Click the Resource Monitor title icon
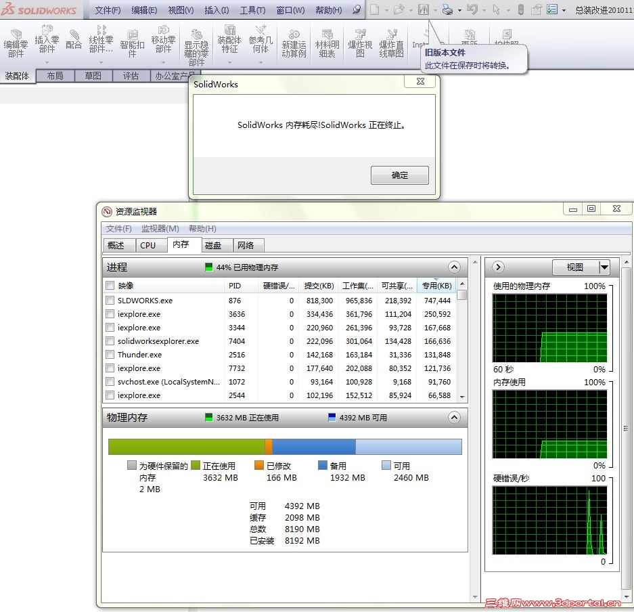Viewport: 634px width, 612px height. [x=107, y=211]
